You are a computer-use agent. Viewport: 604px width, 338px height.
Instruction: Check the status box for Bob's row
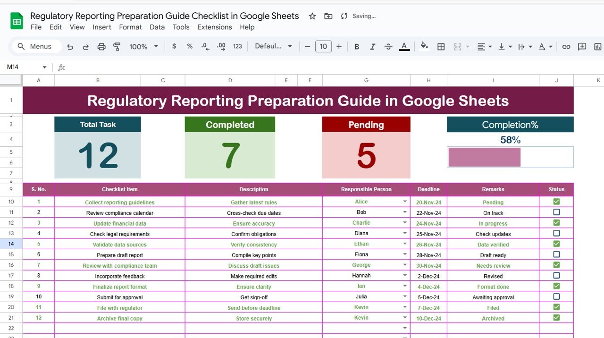pyautogui.click(x=556, y=212)
